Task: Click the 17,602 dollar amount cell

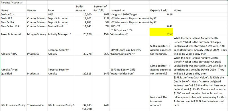Action: [x=84, y=18]
